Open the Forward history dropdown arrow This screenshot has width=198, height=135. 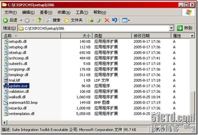33,20
